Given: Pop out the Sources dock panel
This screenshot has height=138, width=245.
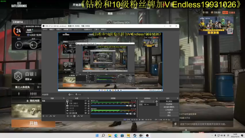Looking at the screenshot, I should (88, 98).
